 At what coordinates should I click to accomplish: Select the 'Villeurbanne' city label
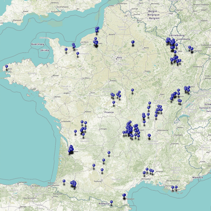pos(163,130)
